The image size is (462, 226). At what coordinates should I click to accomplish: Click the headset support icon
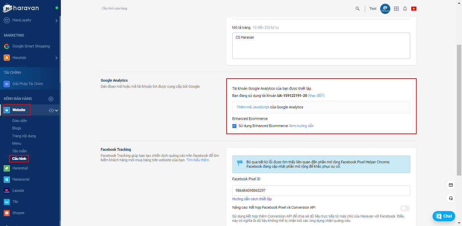[451, 198]
